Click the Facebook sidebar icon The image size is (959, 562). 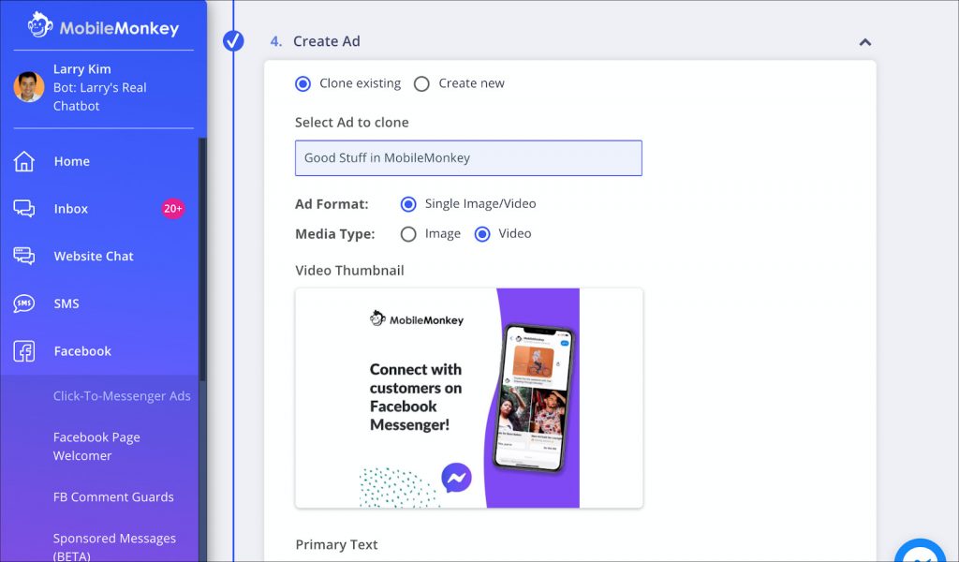coord(23,351)
